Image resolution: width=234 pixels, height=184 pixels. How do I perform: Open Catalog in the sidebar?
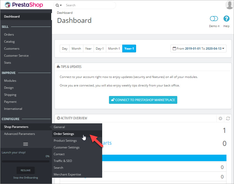[x=9, y=42]
